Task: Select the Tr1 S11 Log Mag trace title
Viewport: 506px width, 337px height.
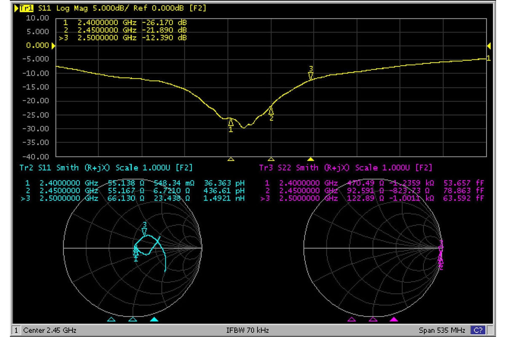Action: click(110, 8)
